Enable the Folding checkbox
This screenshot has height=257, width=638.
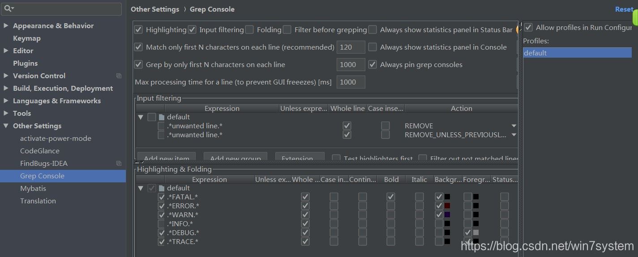click(249, 30)
